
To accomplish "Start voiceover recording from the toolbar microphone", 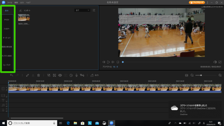I will [x=76, y=75].
